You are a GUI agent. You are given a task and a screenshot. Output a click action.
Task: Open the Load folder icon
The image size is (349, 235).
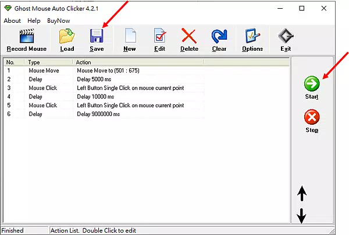[x=67, y=36]
